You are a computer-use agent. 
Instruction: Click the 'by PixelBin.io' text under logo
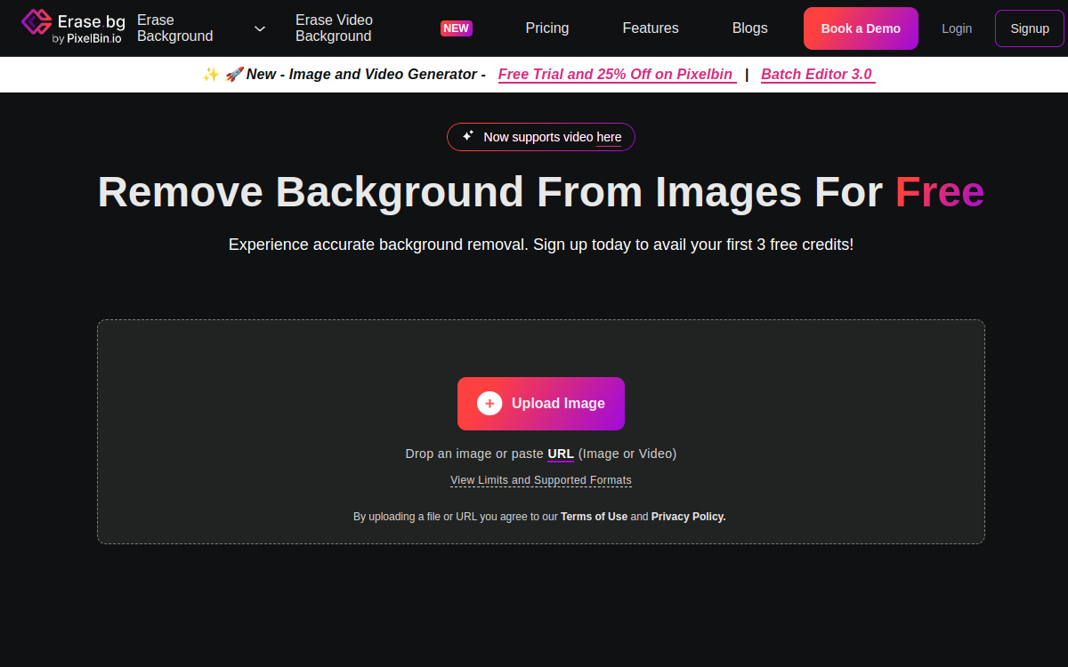coord(87,38)
